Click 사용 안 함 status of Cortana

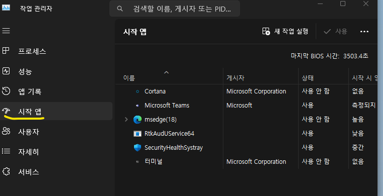(316, 91)
